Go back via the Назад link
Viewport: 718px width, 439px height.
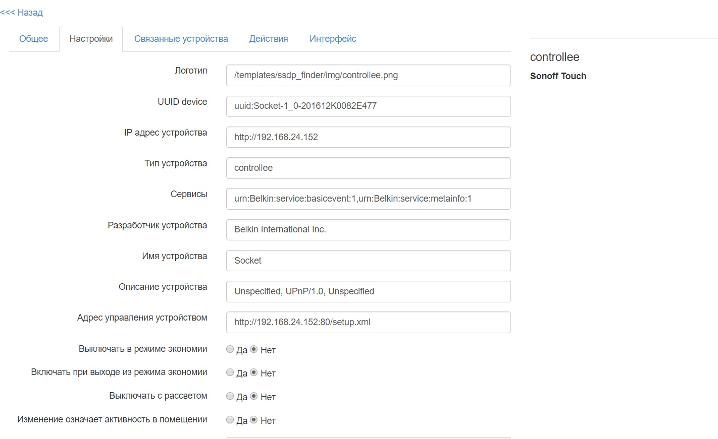tap(22, 13)
